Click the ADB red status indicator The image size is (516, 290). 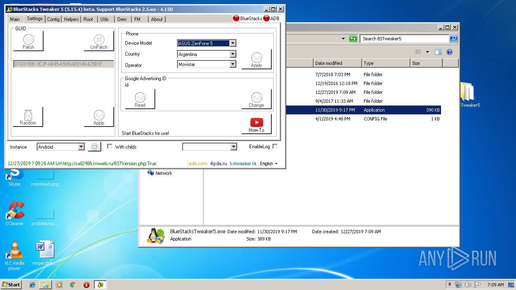(266, 19)
